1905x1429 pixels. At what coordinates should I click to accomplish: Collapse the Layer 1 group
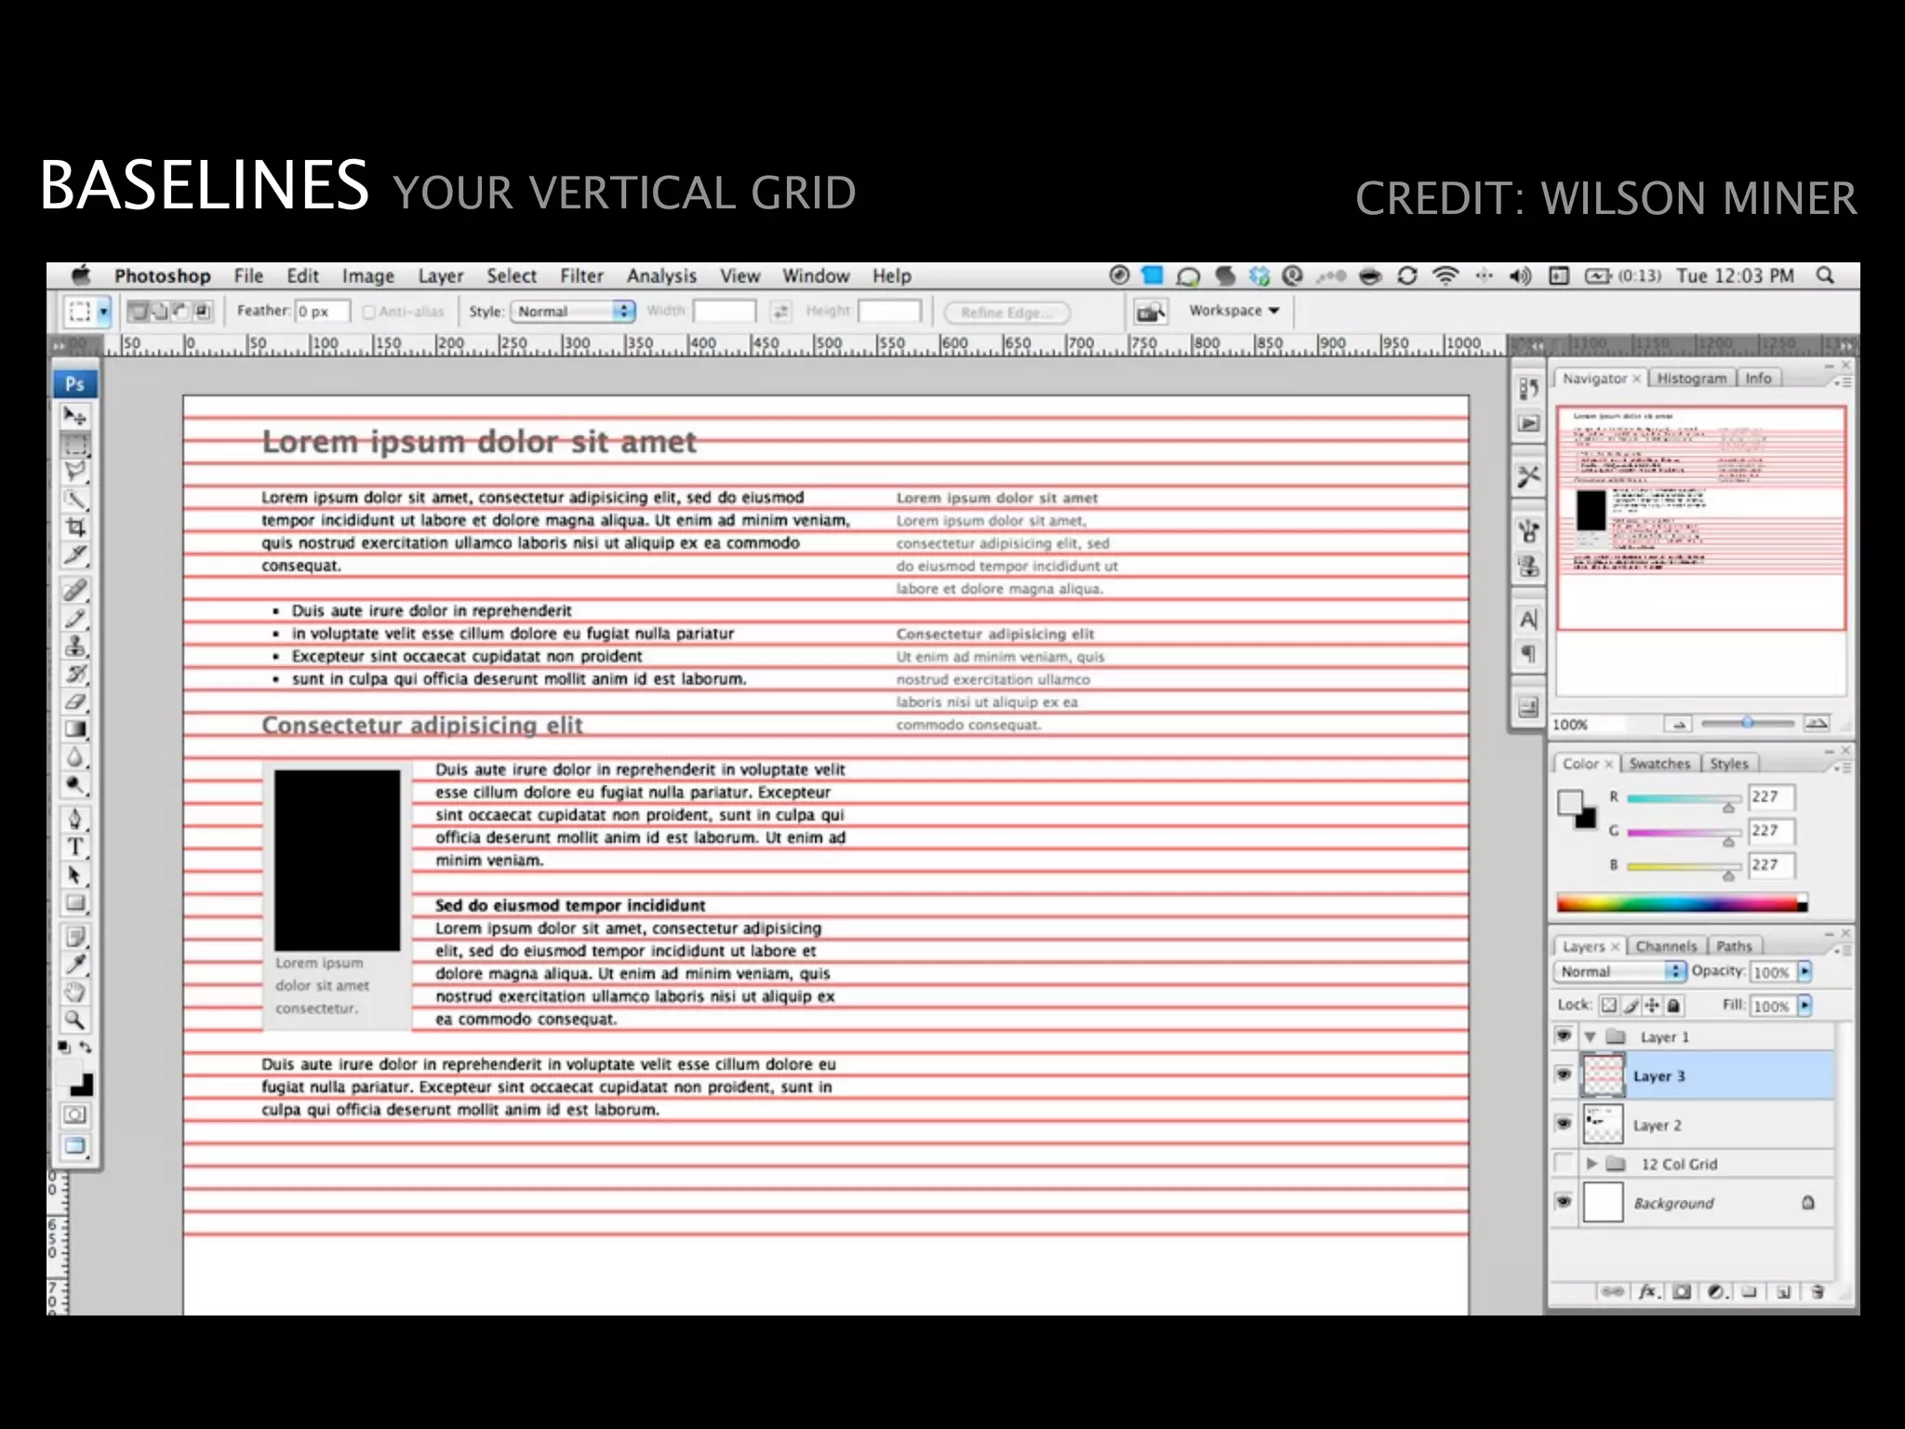click(1591, 1036)
